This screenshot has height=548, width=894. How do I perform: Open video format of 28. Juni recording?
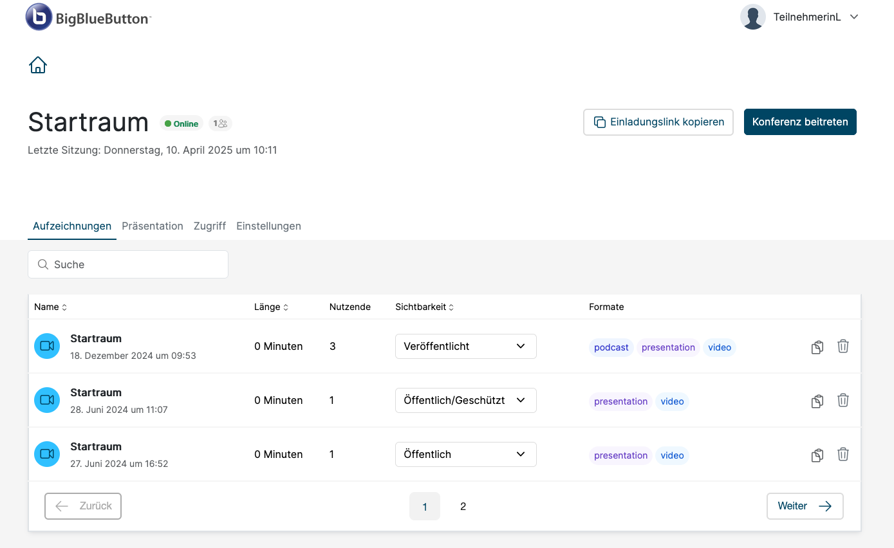point(672,401)
